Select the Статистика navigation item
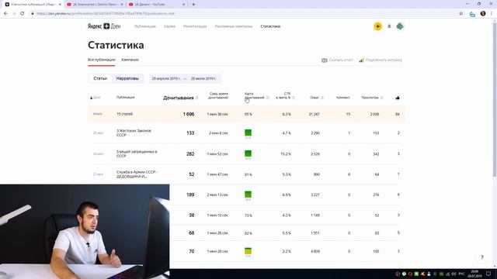Screen dimensions: 497x279 point(270,26)
